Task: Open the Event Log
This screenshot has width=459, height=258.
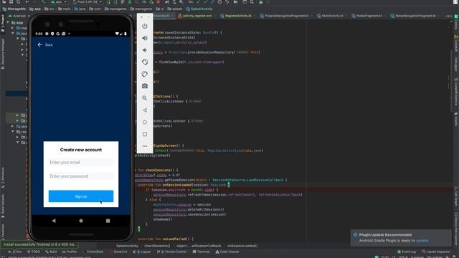Action: (407, 252)
